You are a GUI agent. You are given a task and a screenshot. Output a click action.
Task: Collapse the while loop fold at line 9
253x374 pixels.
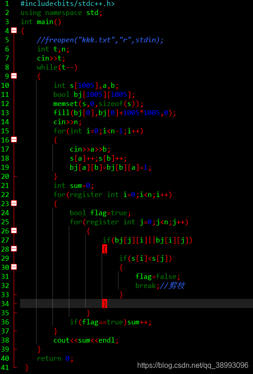(14, 76)
